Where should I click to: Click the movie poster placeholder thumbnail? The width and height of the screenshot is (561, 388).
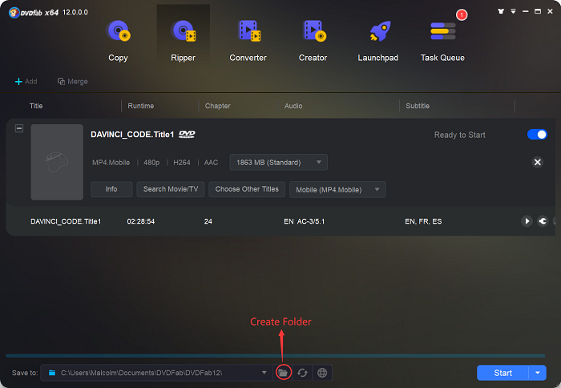pyautogui.click(x=57, y=162)
